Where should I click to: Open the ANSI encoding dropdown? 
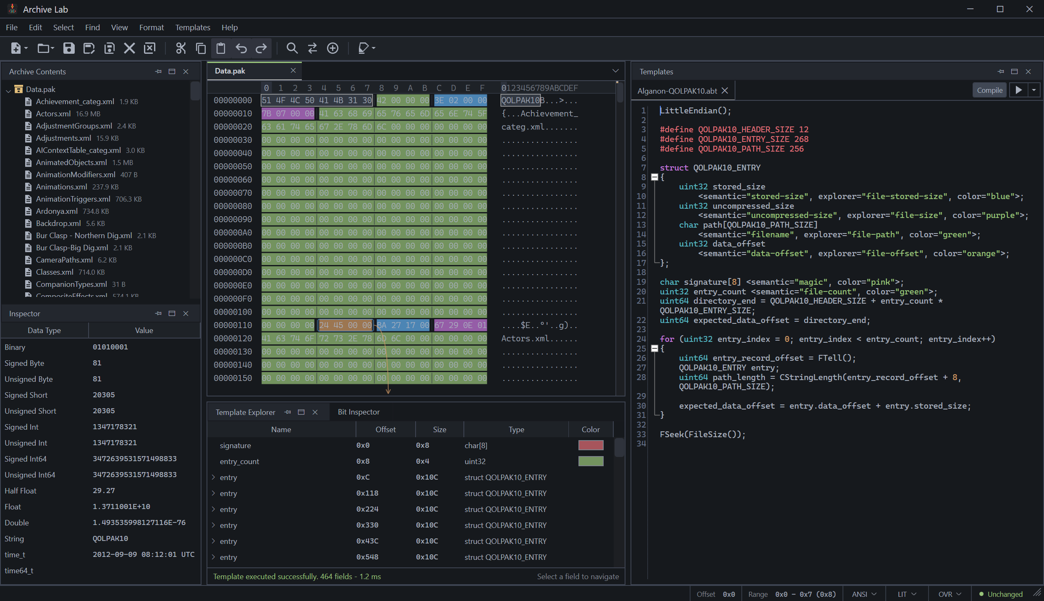(x=864, y=594)
